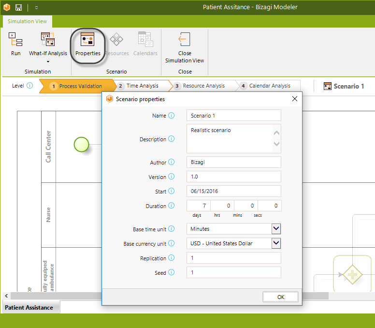The width and height of the screenshot is (375, 328).
Task: Confirm the dialog with OK
Action: 281,297
